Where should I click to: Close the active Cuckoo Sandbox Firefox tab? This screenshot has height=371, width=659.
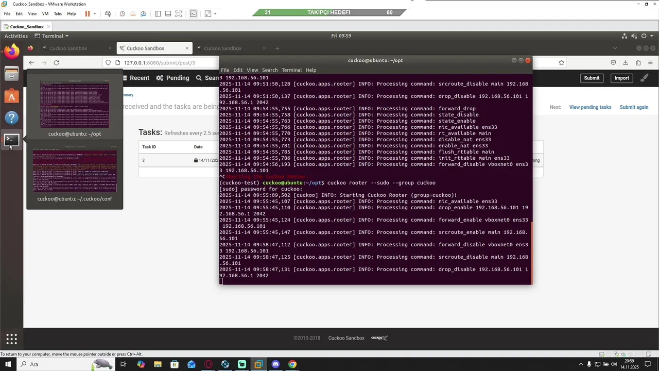187,48
